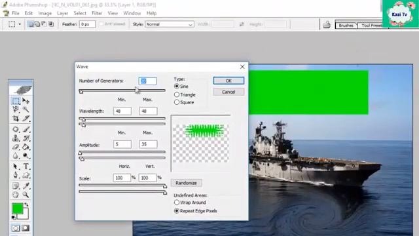The width and height of the screenshot is (419, 236).
Task: Open the Window menu
Action: pos(132,13)
